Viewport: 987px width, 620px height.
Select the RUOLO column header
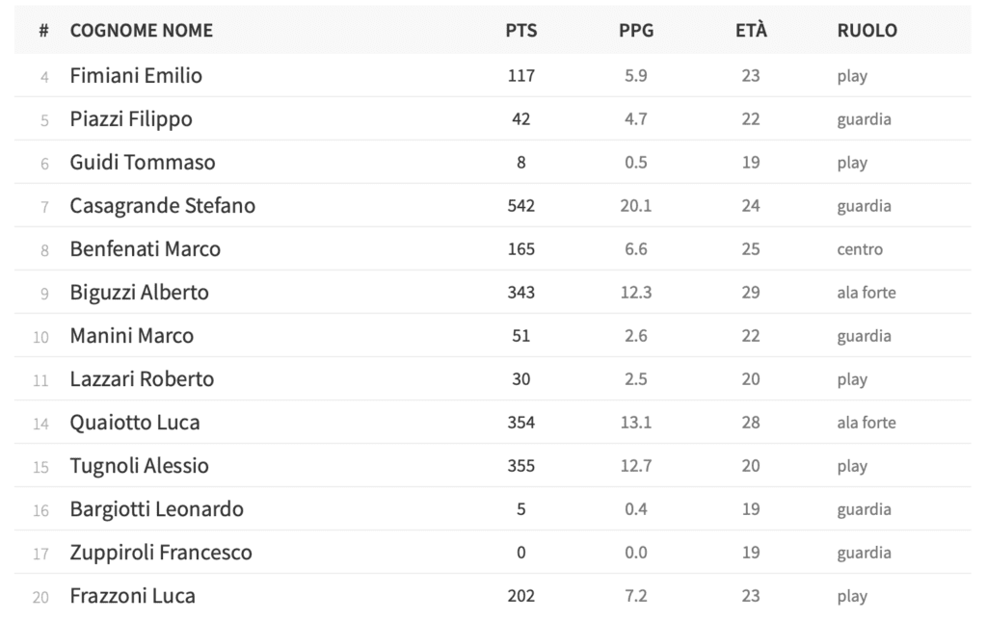tap(867, 30)
